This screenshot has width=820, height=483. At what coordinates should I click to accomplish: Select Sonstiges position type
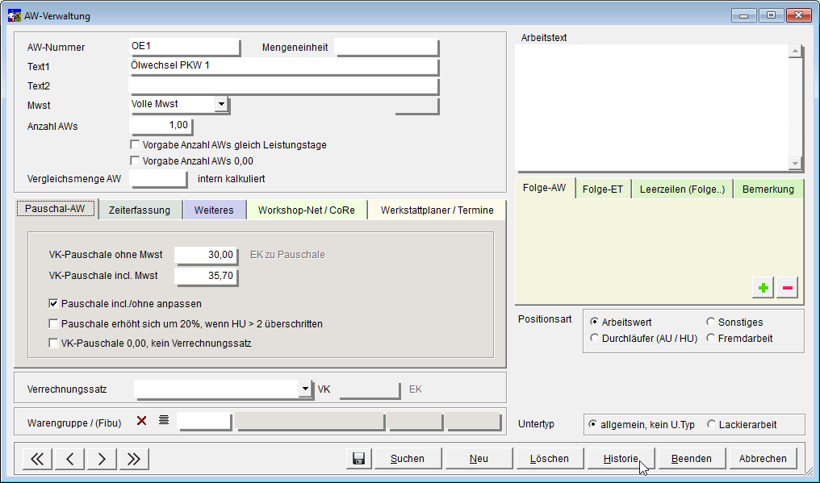pyautogui.click(x=711, y=322)
